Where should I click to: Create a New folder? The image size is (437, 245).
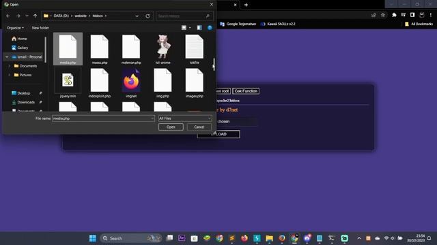pos(40,28)
